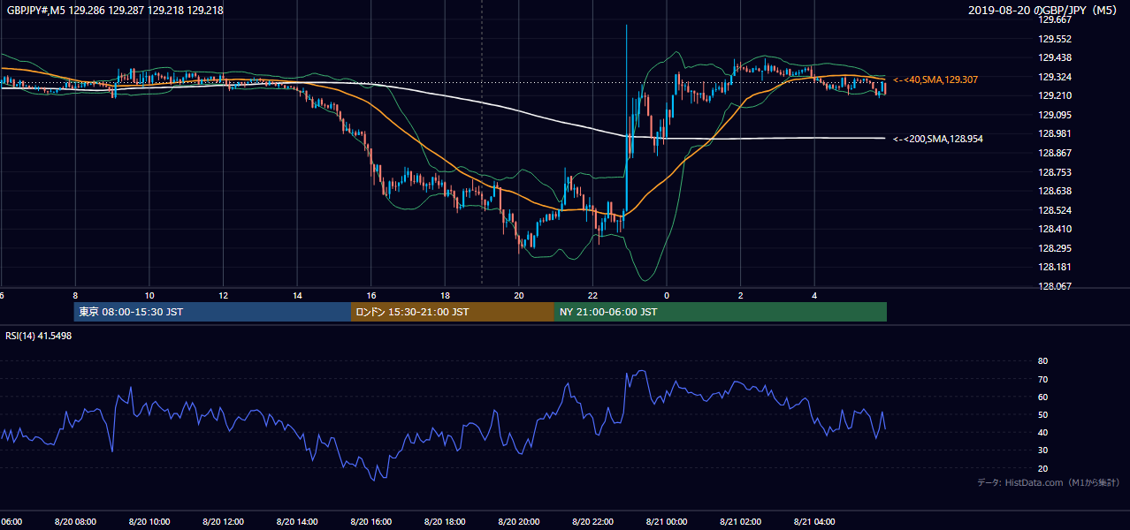The height and width of the screenshot is (530, 1130).
Task: Click hour 16 on the chart hour axis
Action: click(x=371, y=296)
